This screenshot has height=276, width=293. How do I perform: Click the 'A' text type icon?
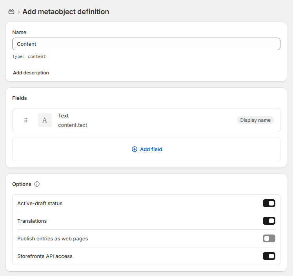click(x=45, y=120)
